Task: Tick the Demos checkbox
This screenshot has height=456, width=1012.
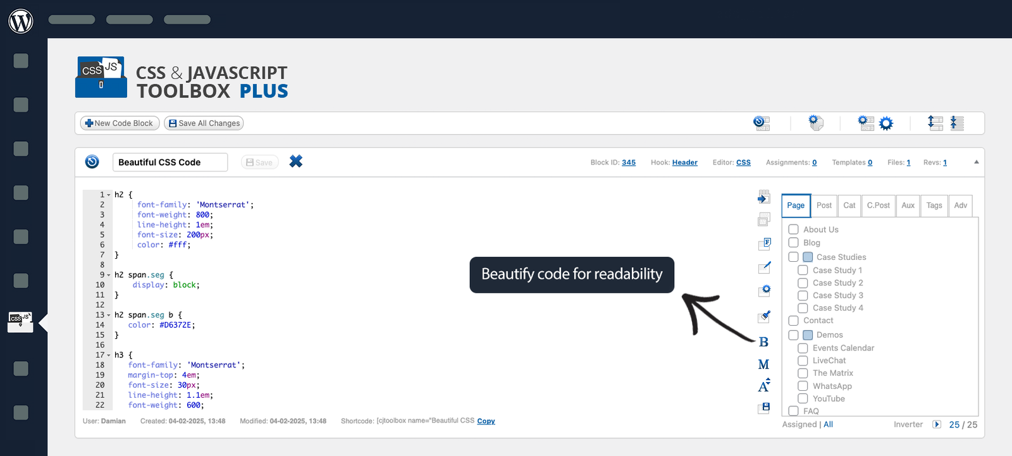Action: click(793, 335)
